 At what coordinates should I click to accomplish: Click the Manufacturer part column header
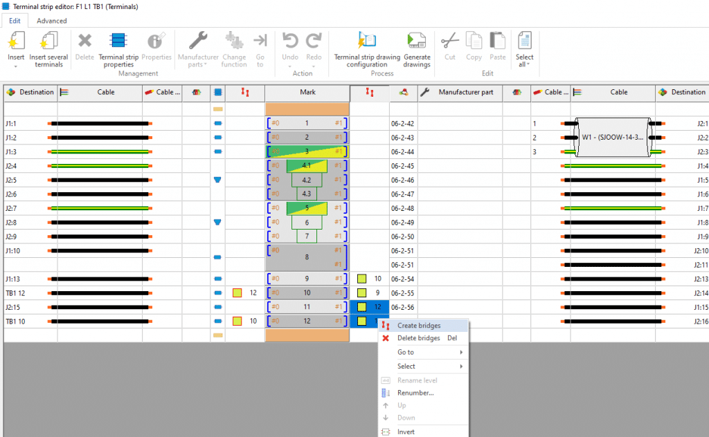coord(466,92)
